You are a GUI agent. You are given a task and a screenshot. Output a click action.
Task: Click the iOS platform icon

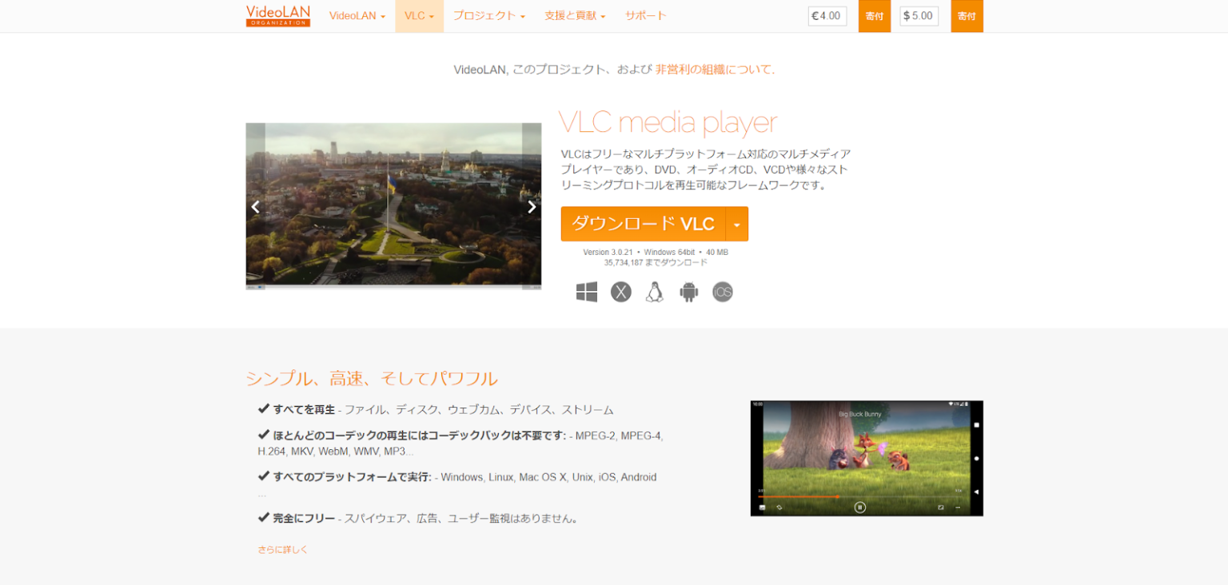coord(723,292)
